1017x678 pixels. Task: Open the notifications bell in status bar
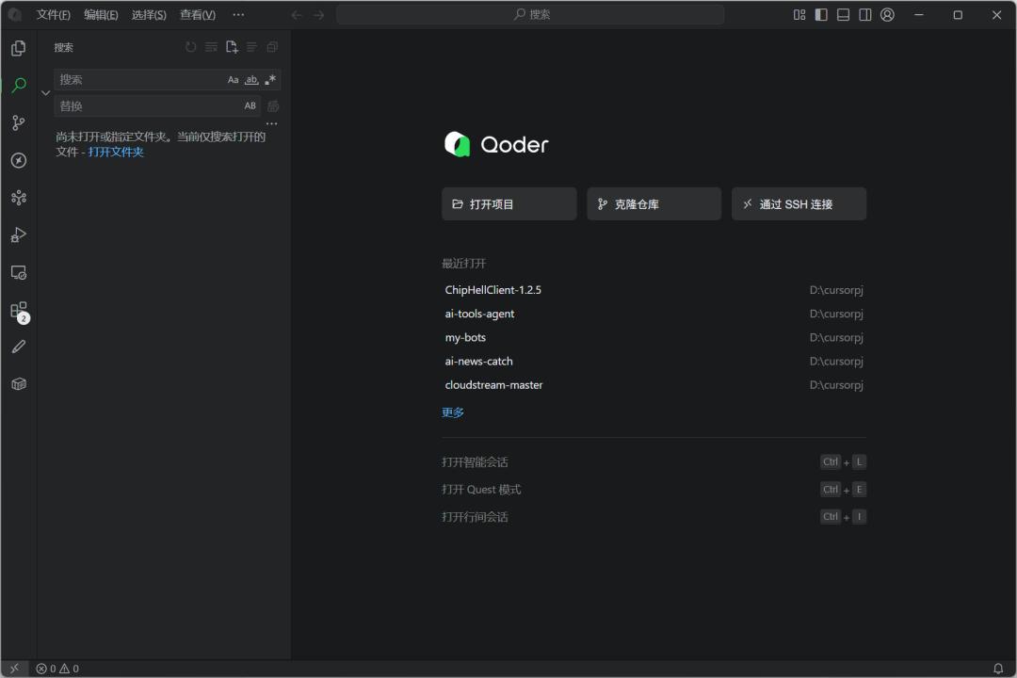pos(998,669)
